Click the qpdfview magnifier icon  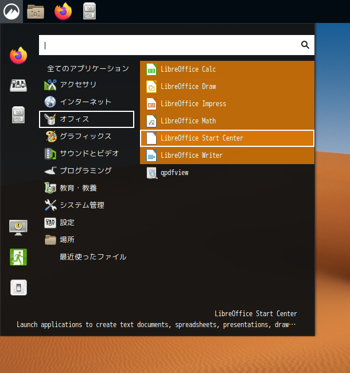(152, 173)
